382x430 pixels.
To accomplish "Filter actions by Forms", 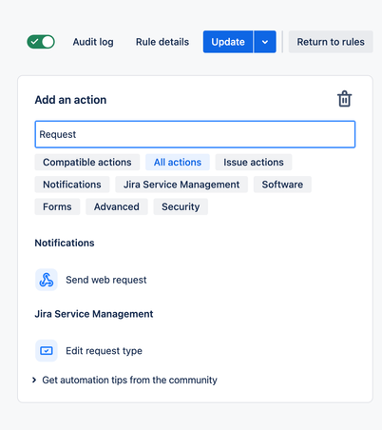I will [57, 206].
